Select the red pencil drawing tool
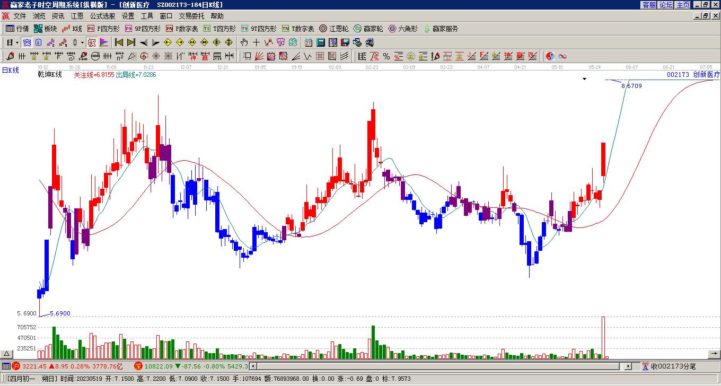This screenshot has width=721, height=386. point(10,56)
